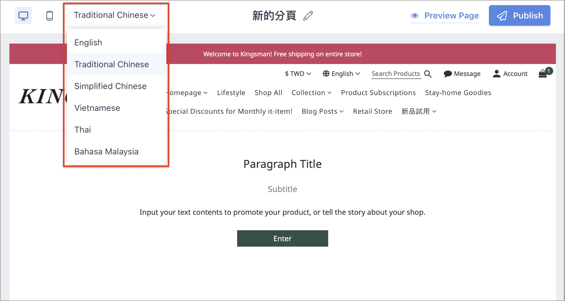Viewport: 565px width, 301px height.
Task: Expand the 新品試用 nav menu
Action: (x=419, y=111)
